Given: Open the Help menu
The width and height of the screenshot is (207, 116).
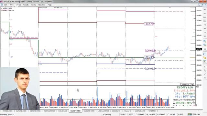Looking at the screenshot, I should click(49, 5).
